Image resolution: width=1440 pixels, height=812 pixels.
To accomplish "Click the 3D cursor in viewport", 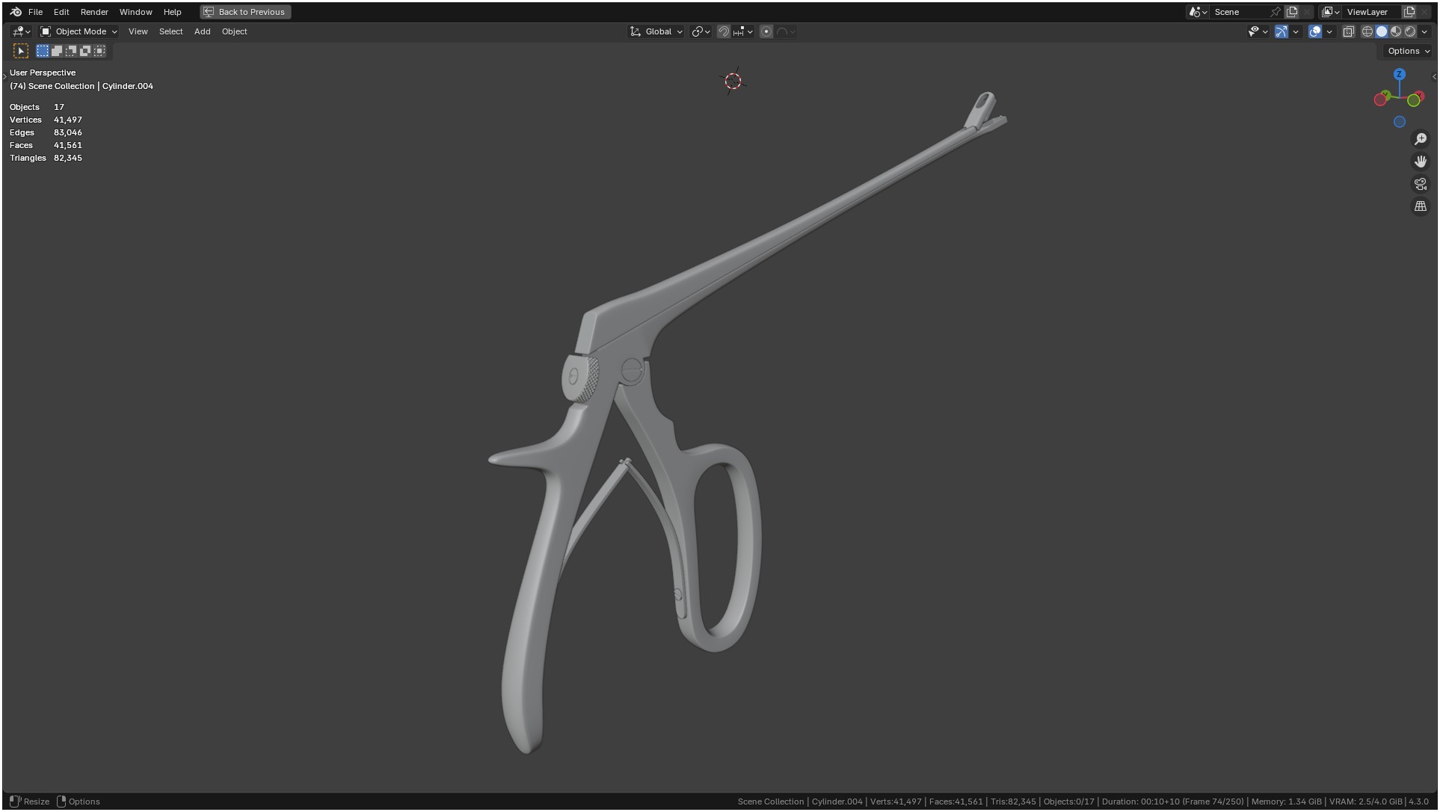I will 733,81.
